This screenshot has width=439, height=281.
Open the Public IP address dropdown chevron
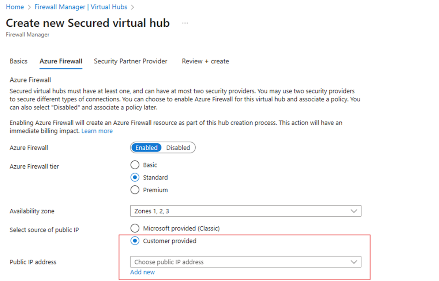point(353,262)
